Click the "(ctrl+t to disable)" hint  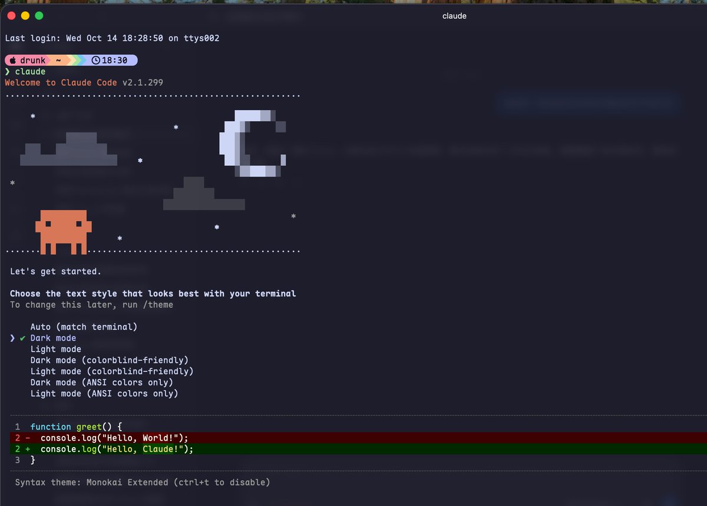(222, 482)
